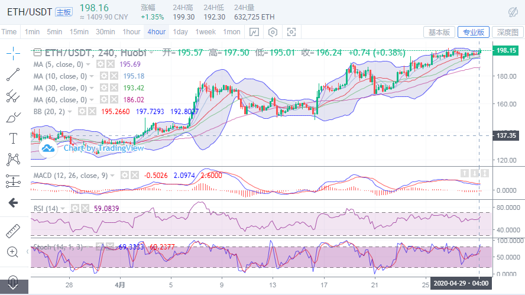Viewport: 525px width, 295px height.
Task: Switch to 1hour interval
Action: pos(131,32)
